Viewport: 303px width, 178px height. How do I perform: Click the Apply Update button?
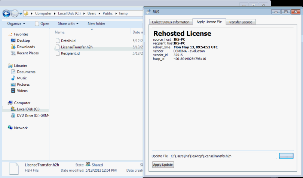coord(163,165)
